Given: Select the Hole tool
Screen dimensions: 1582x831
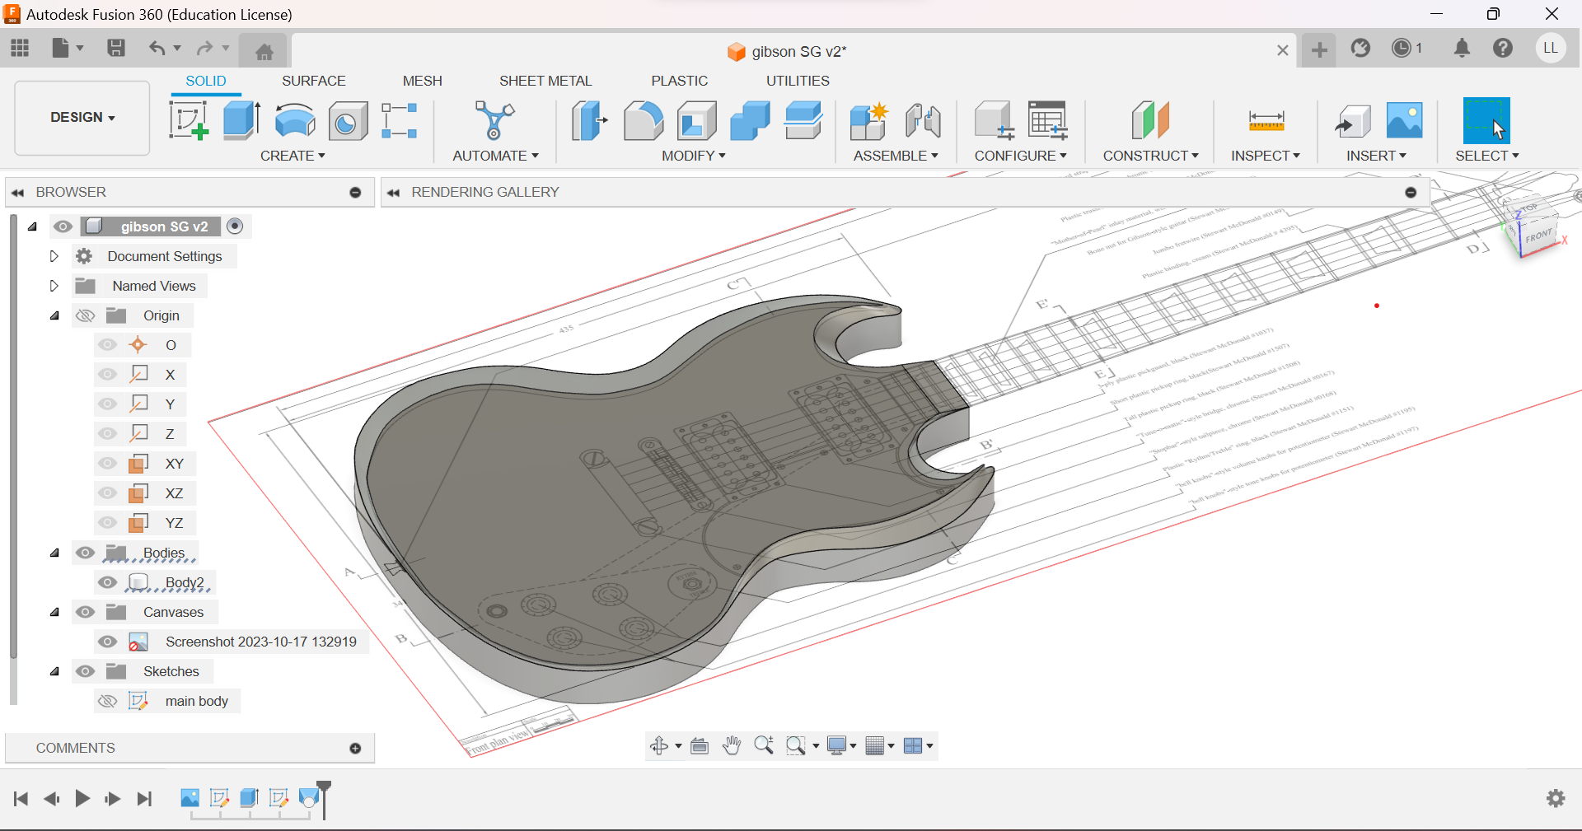Looking at the screenshot, I should 348,122.
